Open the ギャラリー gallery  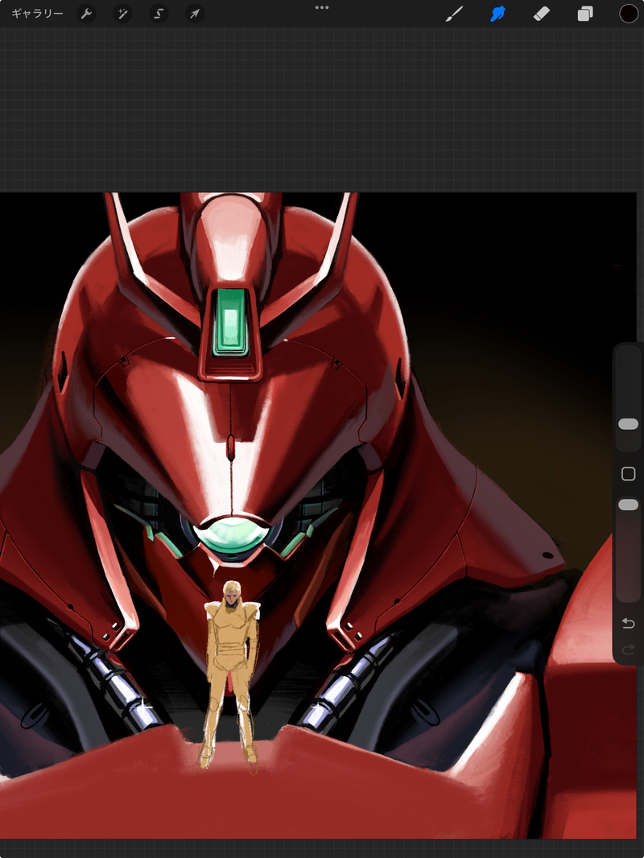[x=37, y=14]
